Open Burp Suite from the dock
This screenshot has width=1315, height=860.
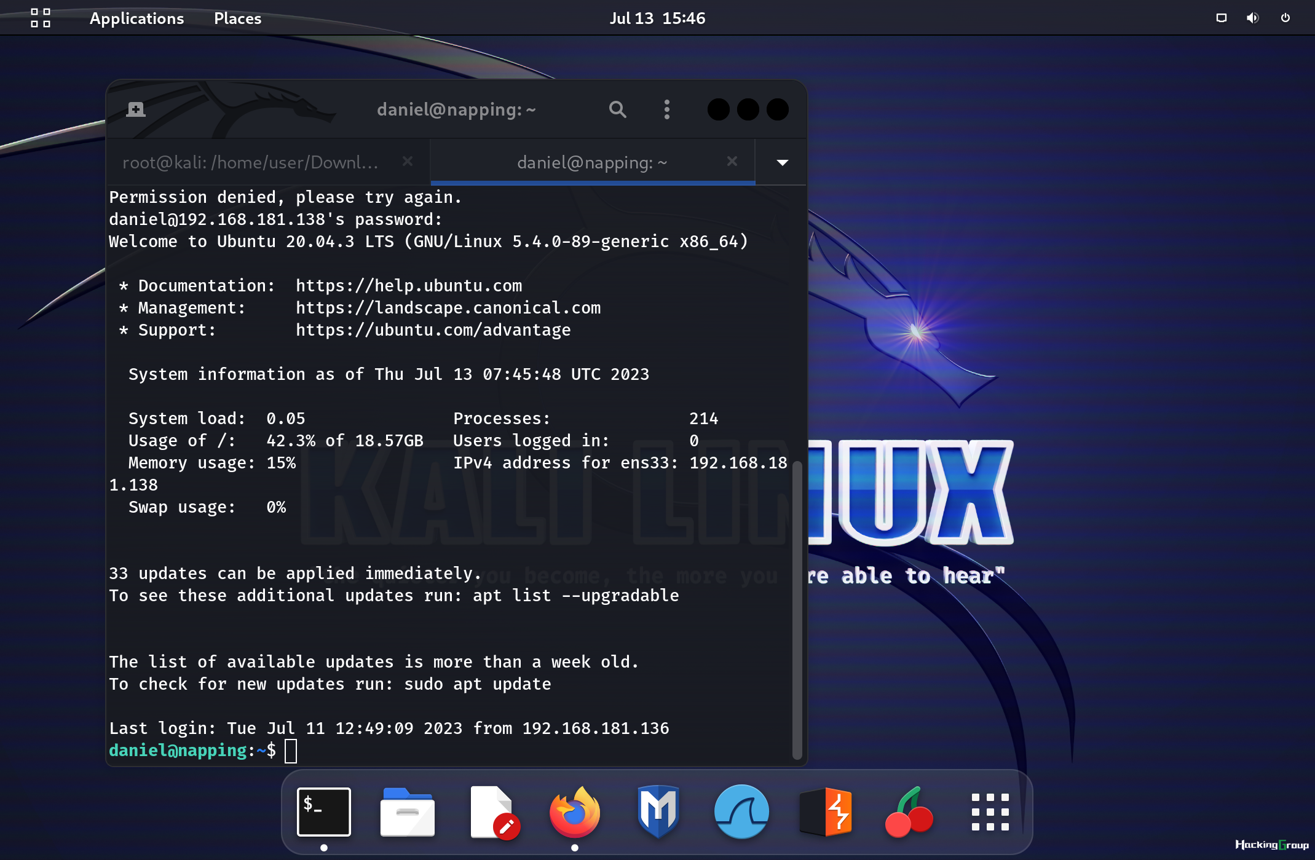click(826, 811)
